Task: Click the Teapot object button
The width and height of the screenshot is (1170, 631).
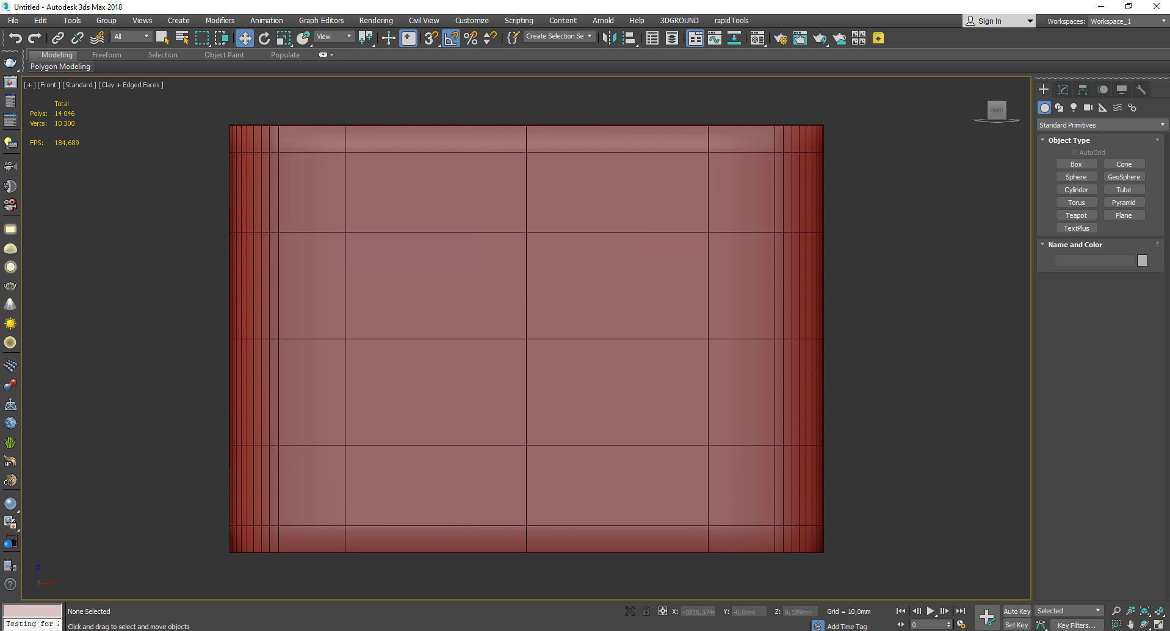Action: (1076, 215)
